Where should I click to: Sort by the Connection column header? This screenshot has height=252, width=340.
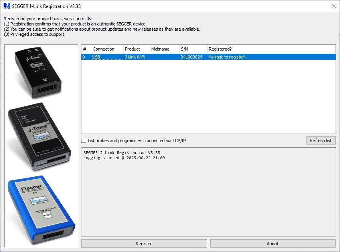[x=107, y=49]
